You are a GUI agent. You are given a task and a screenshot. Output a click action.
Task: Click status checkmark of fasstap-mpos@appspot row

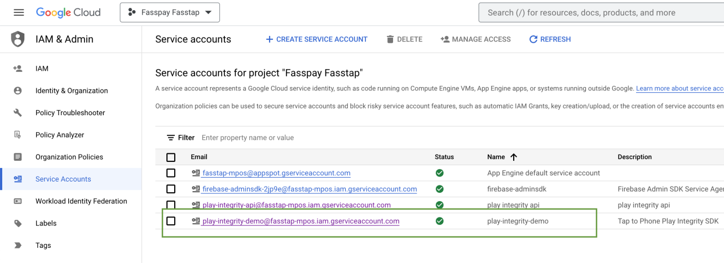click(x=440, y=173)
